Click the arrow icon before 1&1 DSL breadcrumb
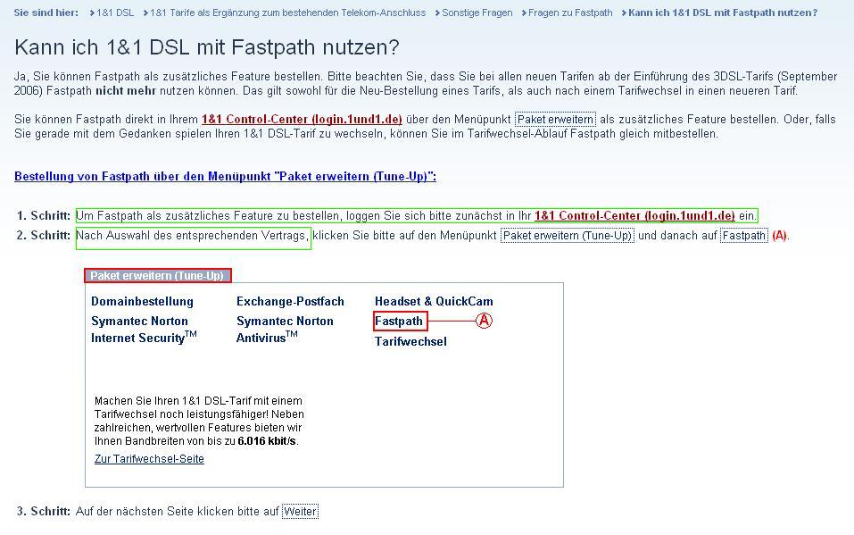Viewport: 854px width, 535px height. click(x=92, y=13)
